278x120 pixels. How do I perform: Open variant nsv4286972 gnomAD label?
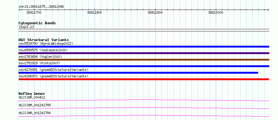[53, 76]
